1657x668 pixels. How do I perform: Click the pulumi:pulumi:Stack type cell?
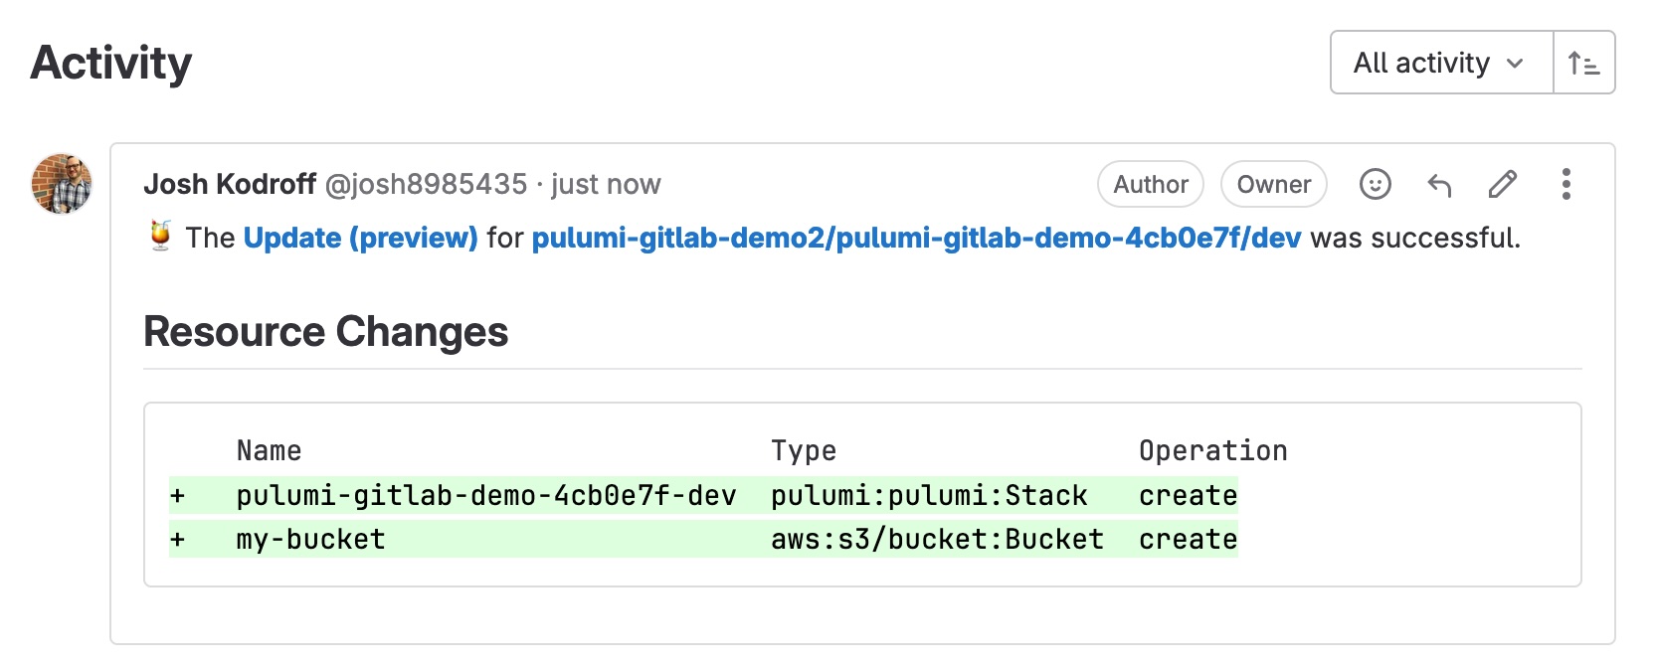coord(929,495)
